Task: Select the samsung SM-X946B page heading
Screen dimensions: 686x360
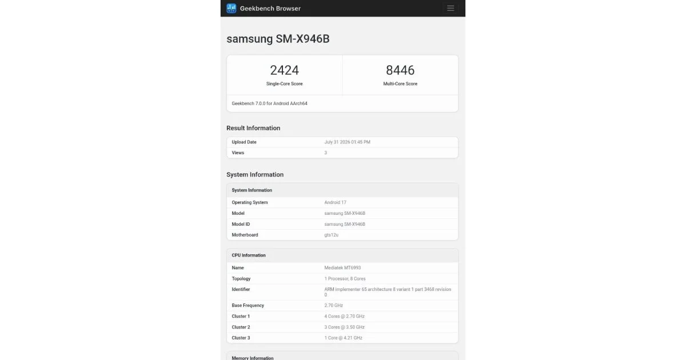Action: (278, 39)
